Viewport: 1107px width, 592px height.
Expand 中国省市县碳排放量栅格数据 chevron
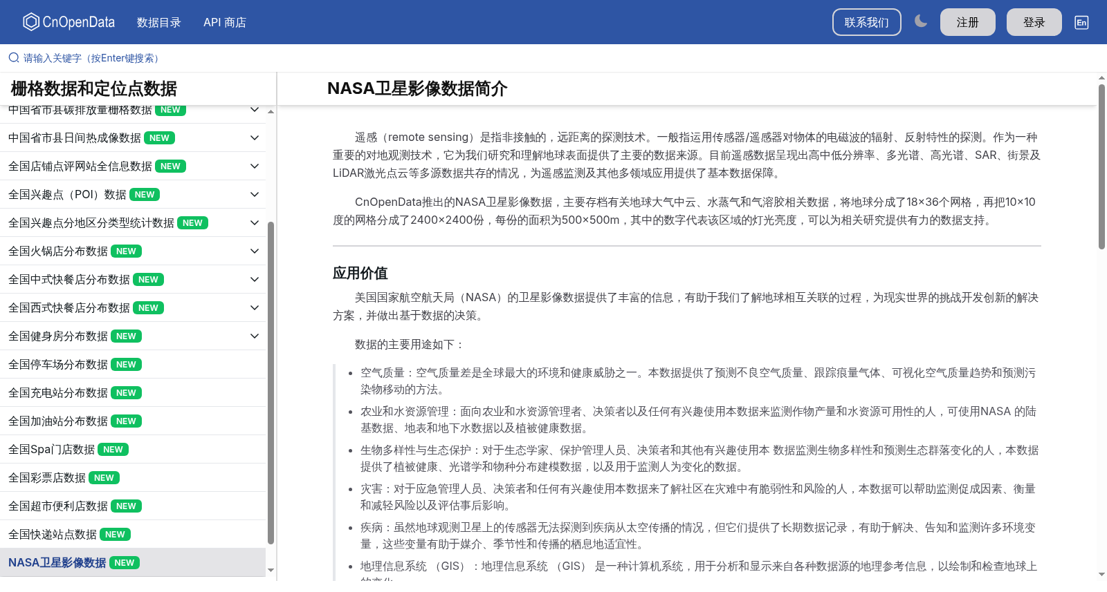[x=255, y=110]
